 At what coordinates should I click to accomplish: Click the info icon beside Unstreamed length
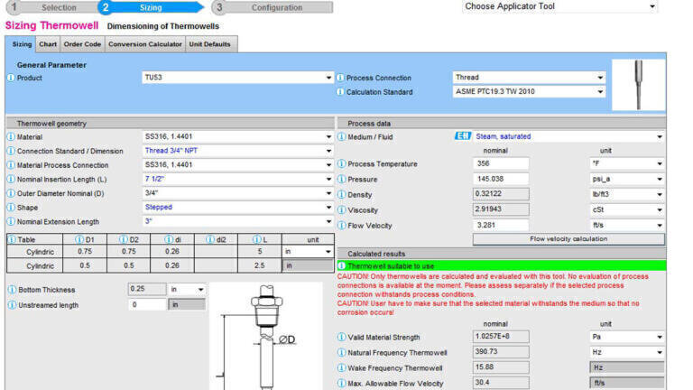click(12, 305)
